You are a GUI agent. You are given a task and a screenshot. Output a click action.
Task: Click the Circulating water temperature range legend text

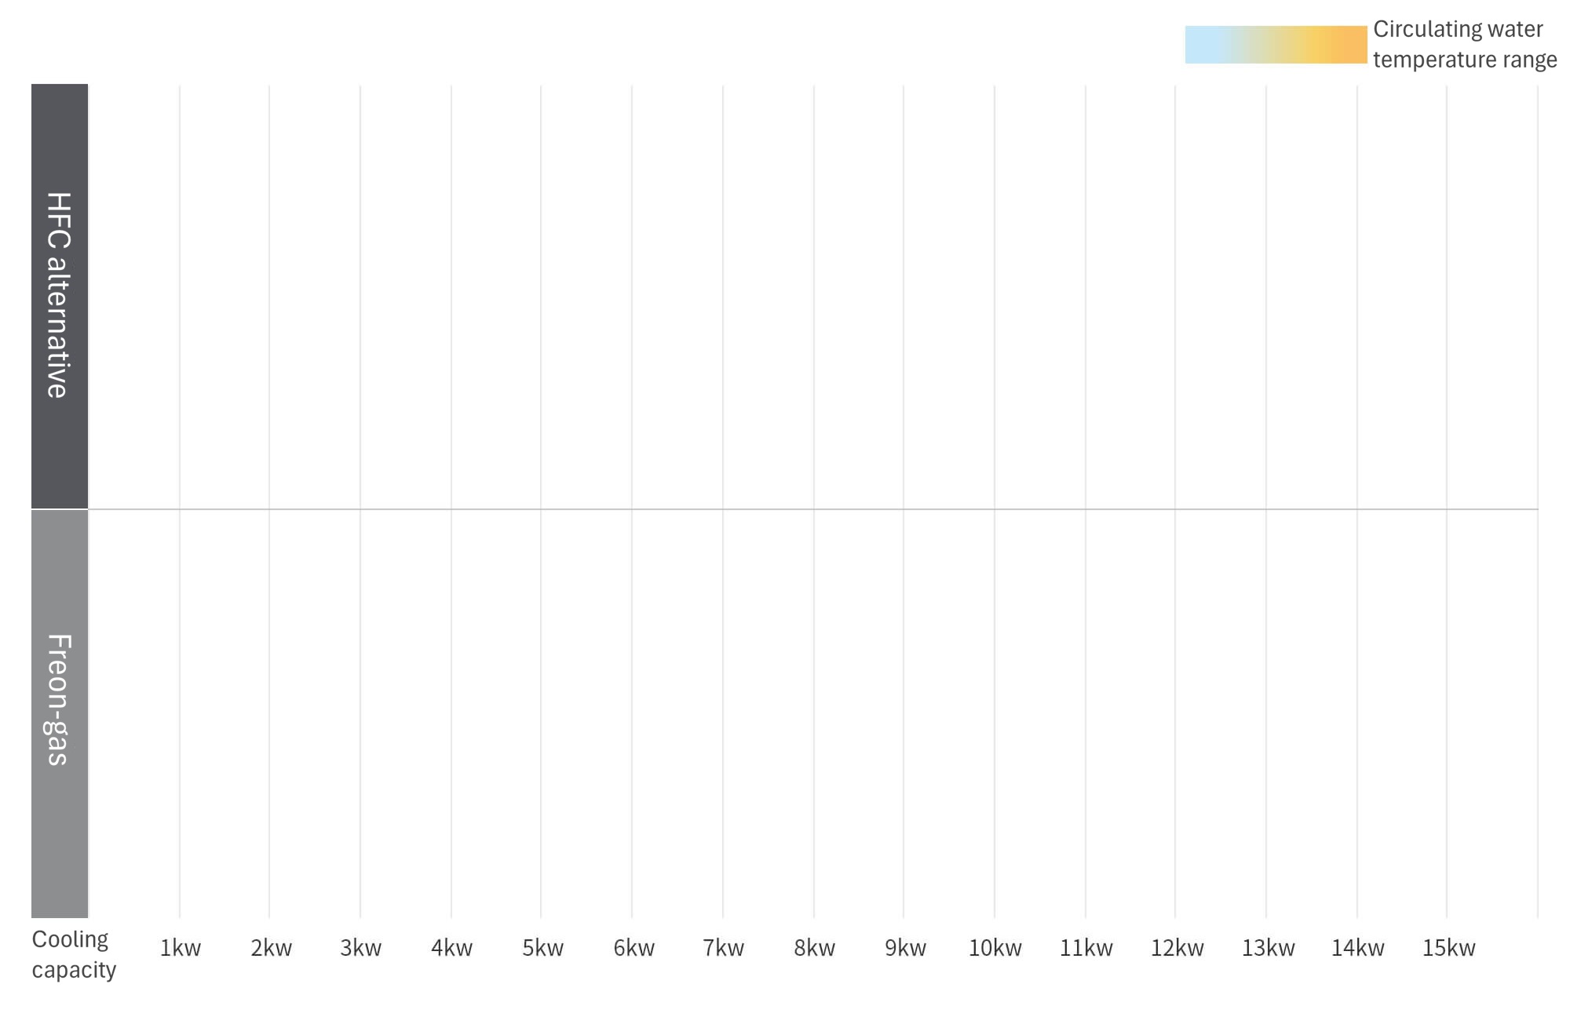1465,45
